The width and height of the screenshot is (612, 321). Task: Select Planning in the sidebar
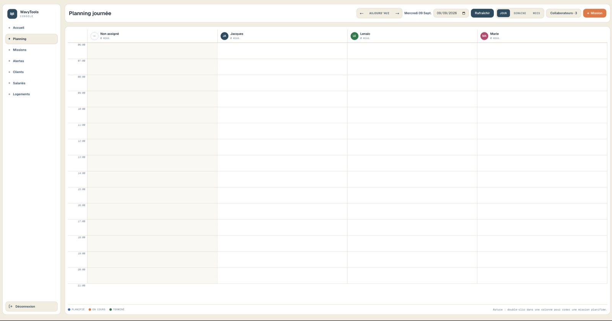pos(31,39)
